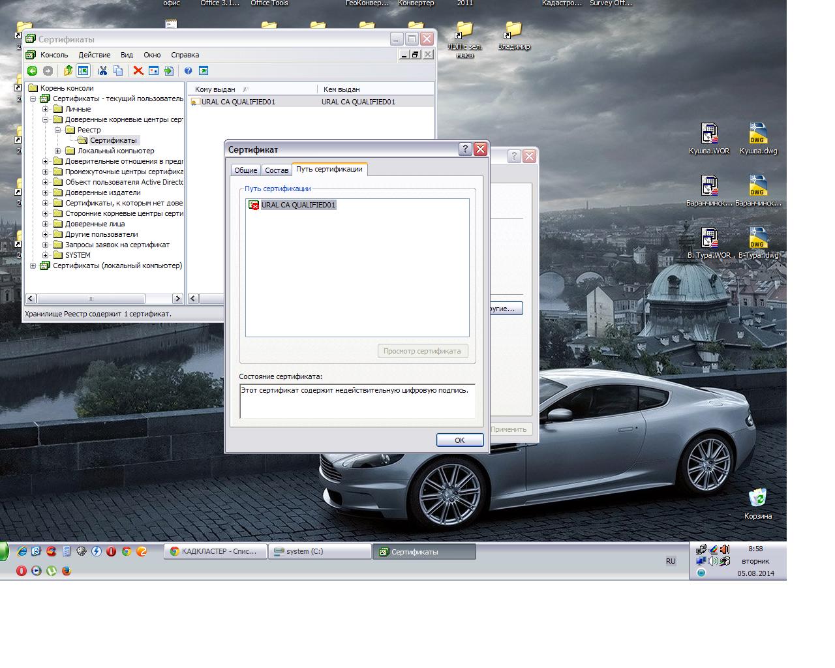Switch to the Состав tab
The height and width of the screenshot is (668, 835).
277,170
